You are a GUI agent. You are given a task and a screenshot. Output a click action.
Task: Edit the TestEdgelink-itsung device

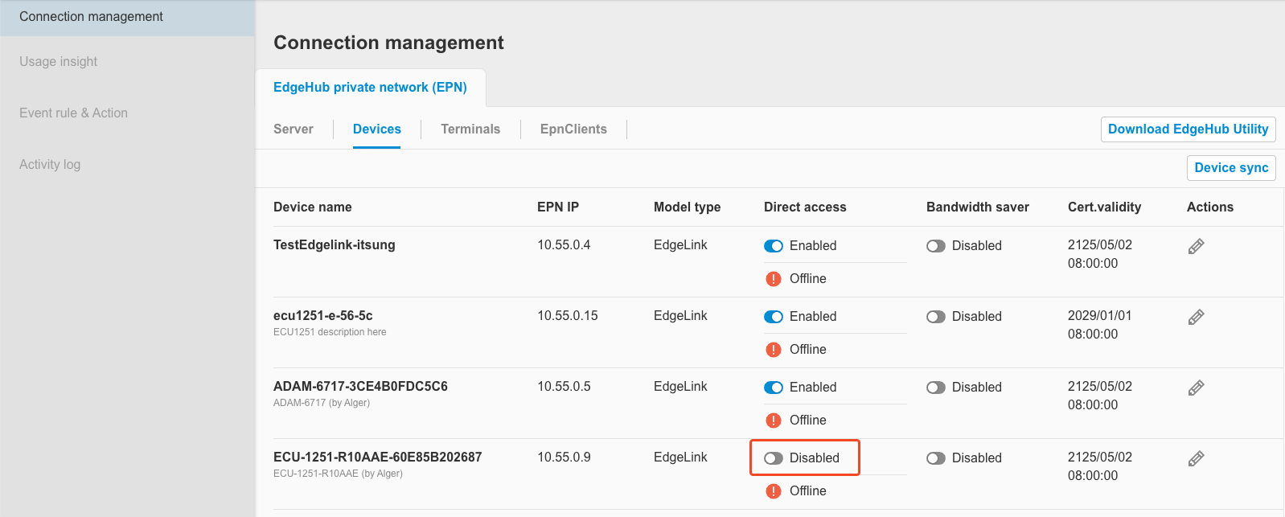point(1196,247)
